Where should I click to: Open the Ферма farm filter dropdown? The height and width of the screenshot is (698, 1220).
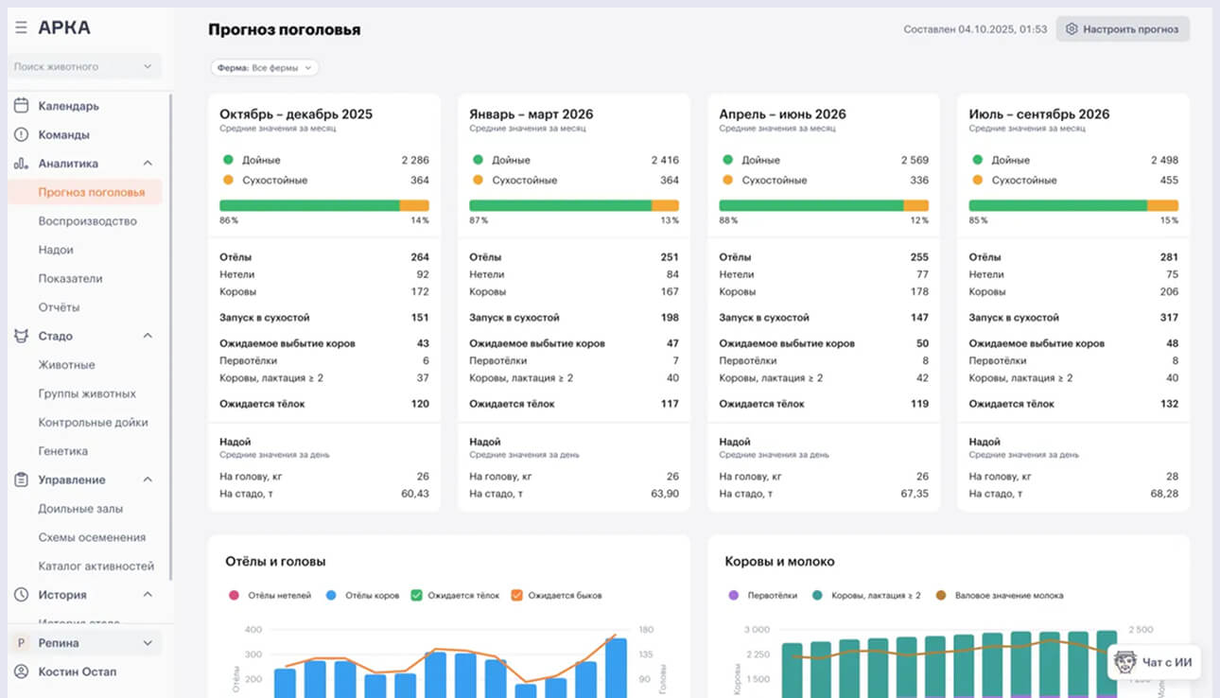[x=265, y=68]
